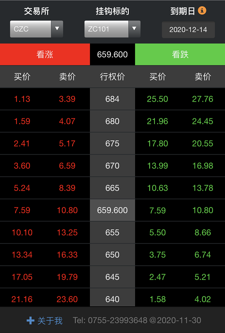Image resolution: width=225 pixels, height=333 pixels.
Task: Click the orange info icon beside 到期日
Action: (x=202, y=10)
